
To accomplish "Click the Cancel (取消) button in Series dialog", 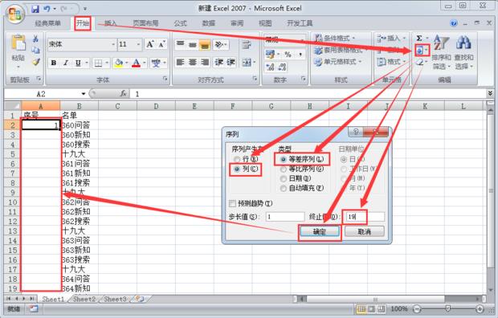I will click(x=365, y=231).
